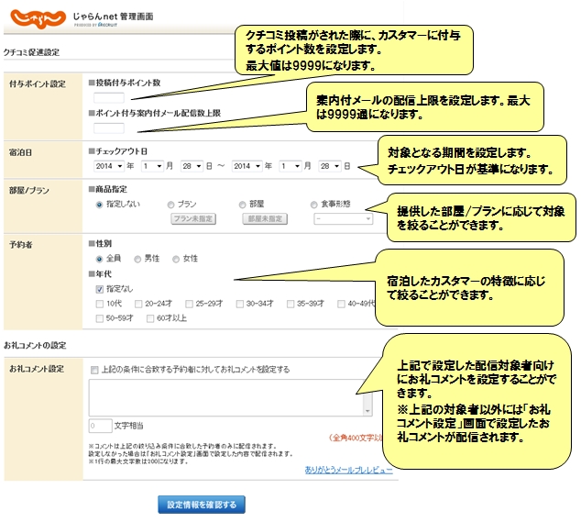
Task: Open the checkout start year dropdown
Action: 109,165
